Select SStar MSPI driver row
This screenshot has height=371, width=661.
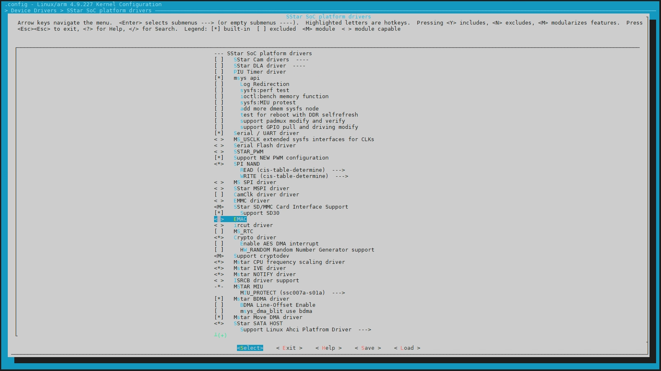[x=252, y=189]
